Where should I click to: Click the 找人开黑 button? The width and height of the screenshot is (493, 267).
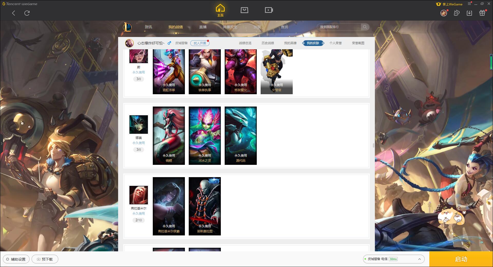[x=200, y=43]
